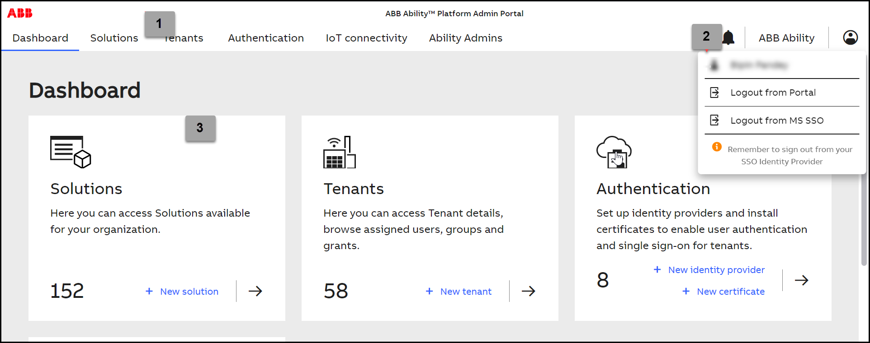Select the Dashboard tab
The image size is (870, 343).
40,38
